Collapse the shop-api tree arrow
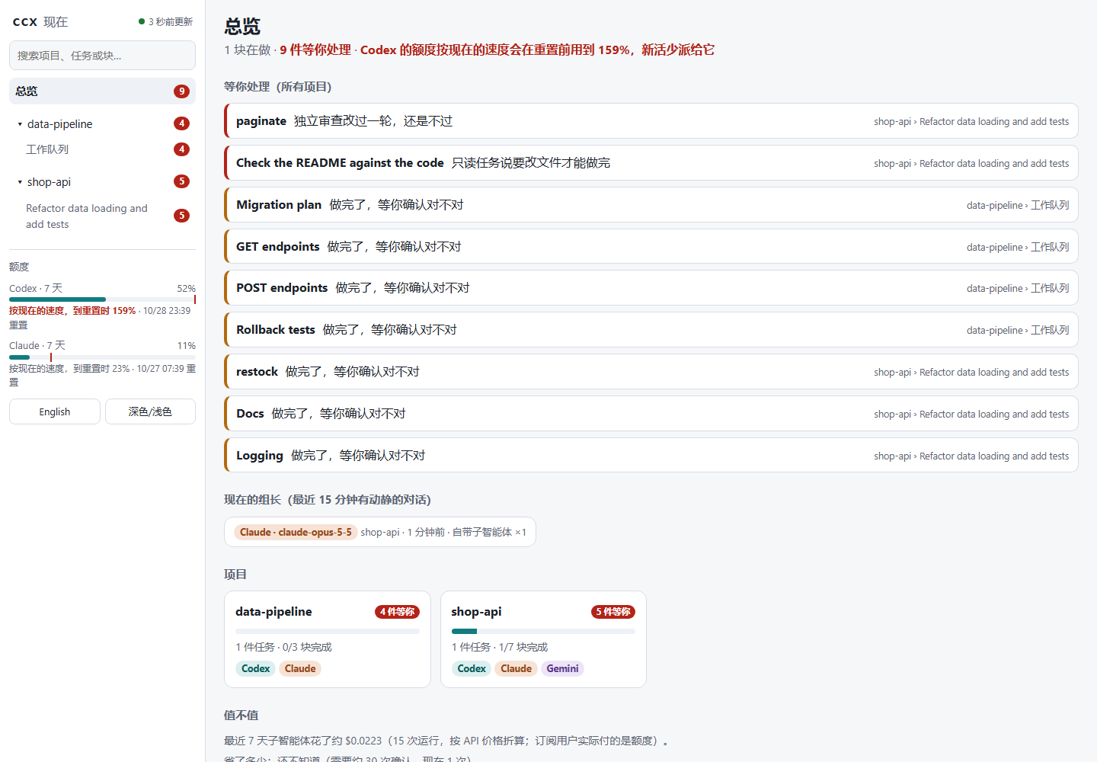Screen dimensions: 1097x762 (20, 182)
